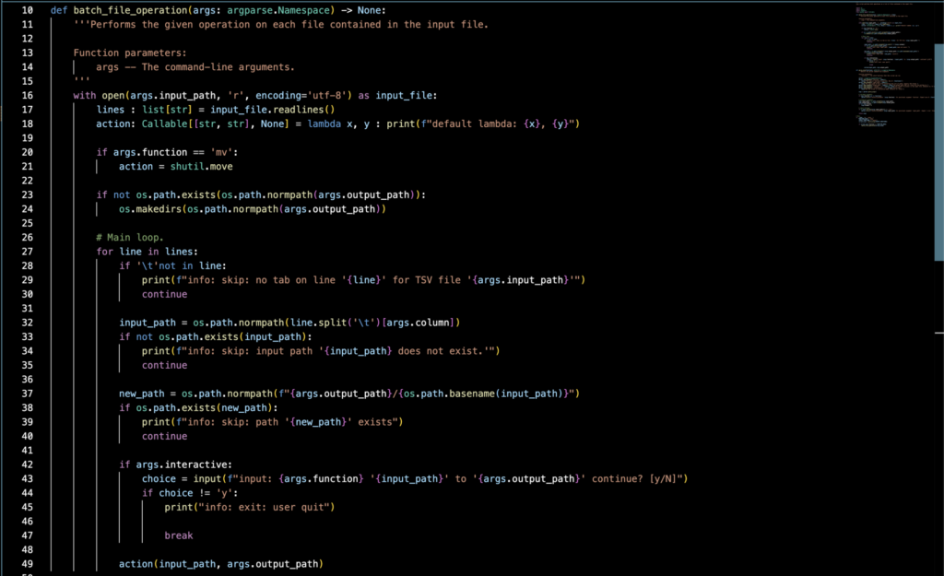Place cursor on 'Function parameters:' docstring text

130,53
